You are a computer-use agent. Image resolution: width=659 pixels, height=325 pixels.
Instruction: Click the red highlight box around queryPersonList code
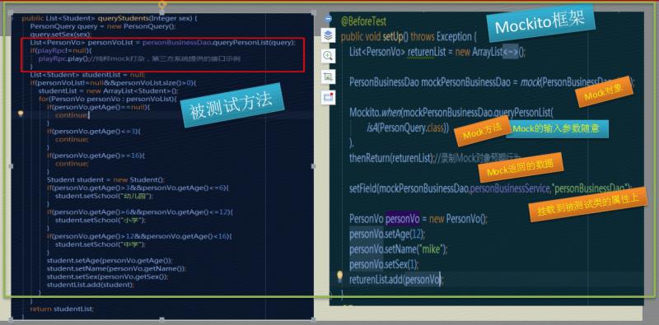pos(162,55)
